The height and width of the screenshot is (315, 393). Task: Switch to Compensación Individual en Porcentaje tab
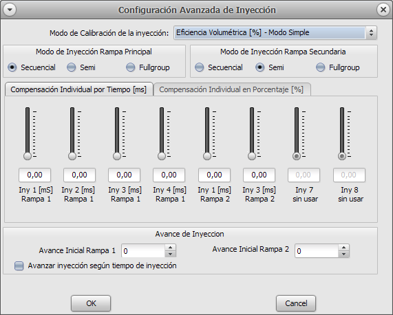(232, 89)
